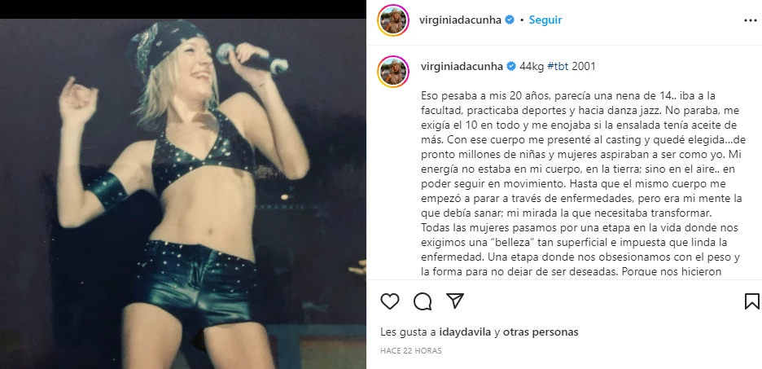Follow the account with Seguir
This screenshot has height=369, width=762.
tap(545, 20)
